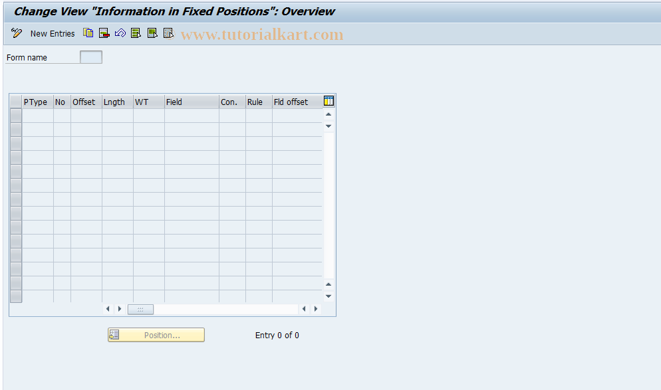Click the Undo Change icon

click(120, 33)
